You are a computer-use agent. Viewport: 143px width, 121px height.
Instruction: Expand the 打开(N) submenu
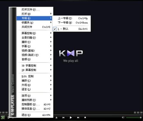[x=35, y=14]
